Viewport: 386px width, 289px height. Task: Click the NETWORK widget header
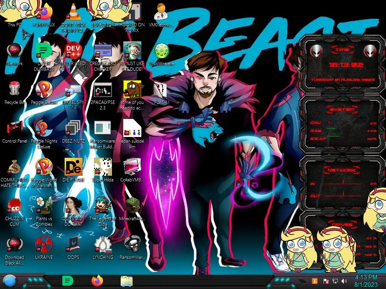coord(342,170)
